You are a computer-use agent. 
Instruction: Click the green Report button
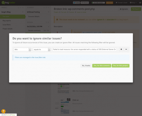coord(136,9)
